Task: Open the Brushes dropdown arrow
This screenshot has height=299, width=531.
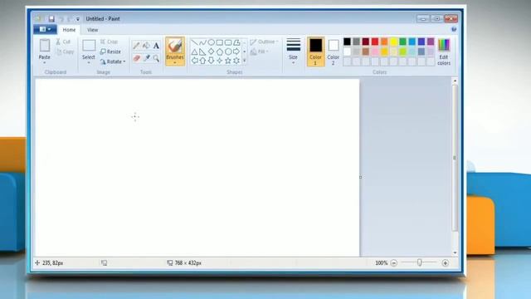Action: tap(175, 63)
